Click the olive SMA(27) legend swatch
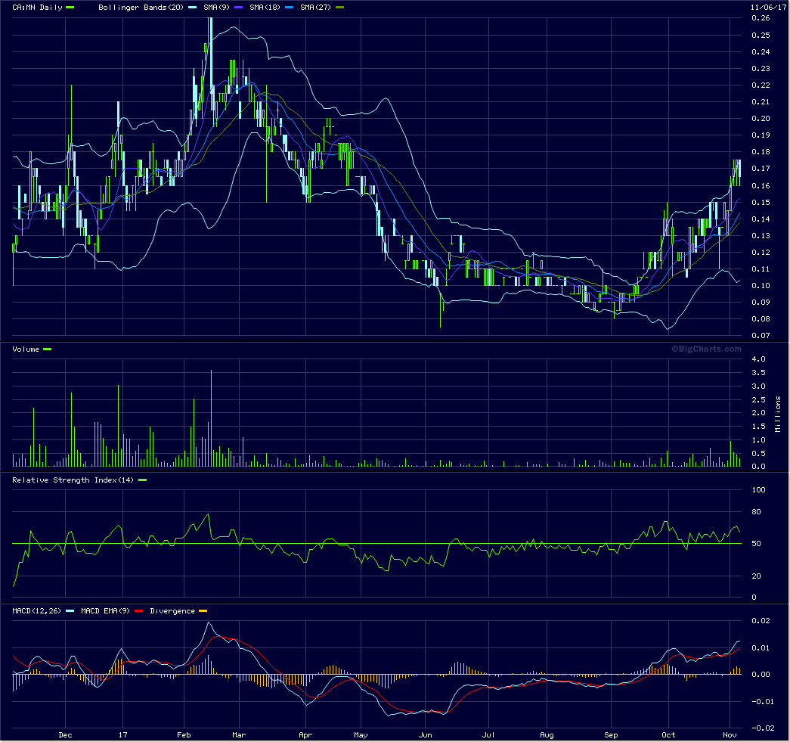790x742 pixels. tap(339, 7)
